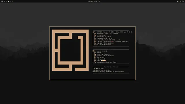Click the theme icon beside Aamis
Viewport: 185px width, 104px height.
[x=95, y=61]
